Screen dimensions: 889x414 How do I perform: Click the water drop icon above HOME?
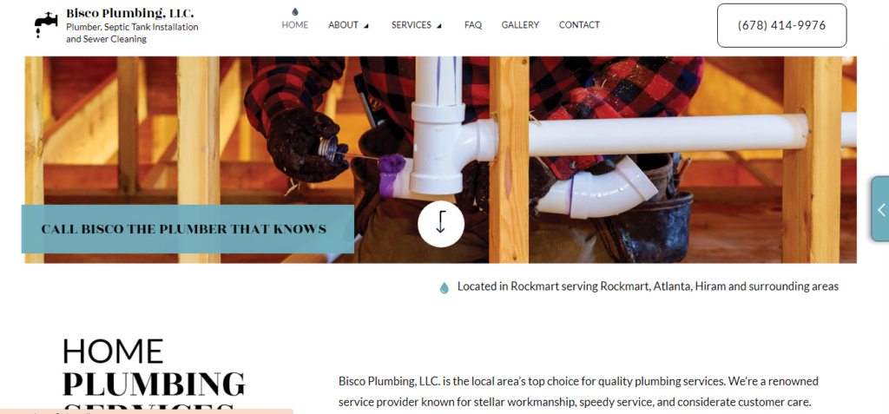pos(295,11)
